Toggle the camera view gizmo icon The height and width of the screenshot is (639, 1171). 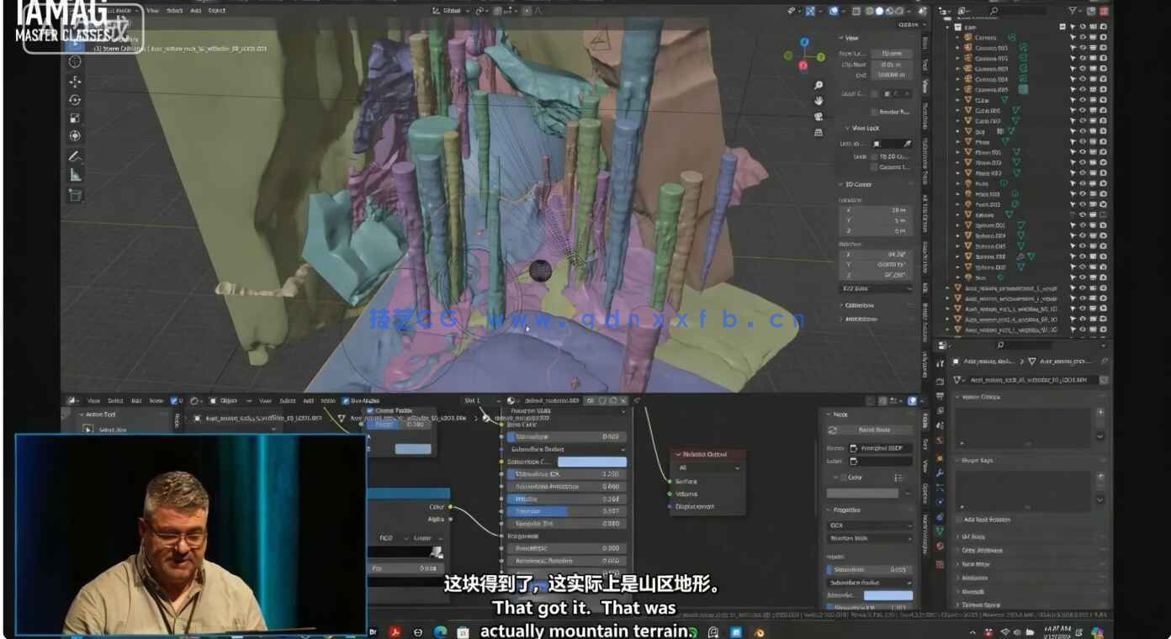819,117
